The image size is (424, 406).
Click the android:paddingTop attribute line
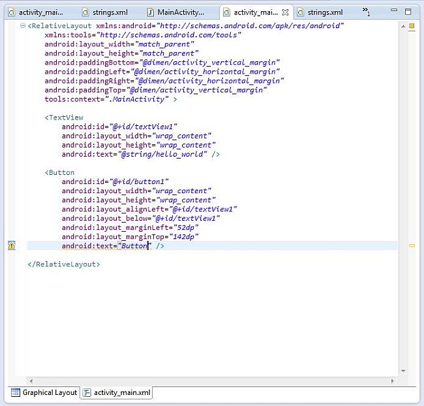156,90
